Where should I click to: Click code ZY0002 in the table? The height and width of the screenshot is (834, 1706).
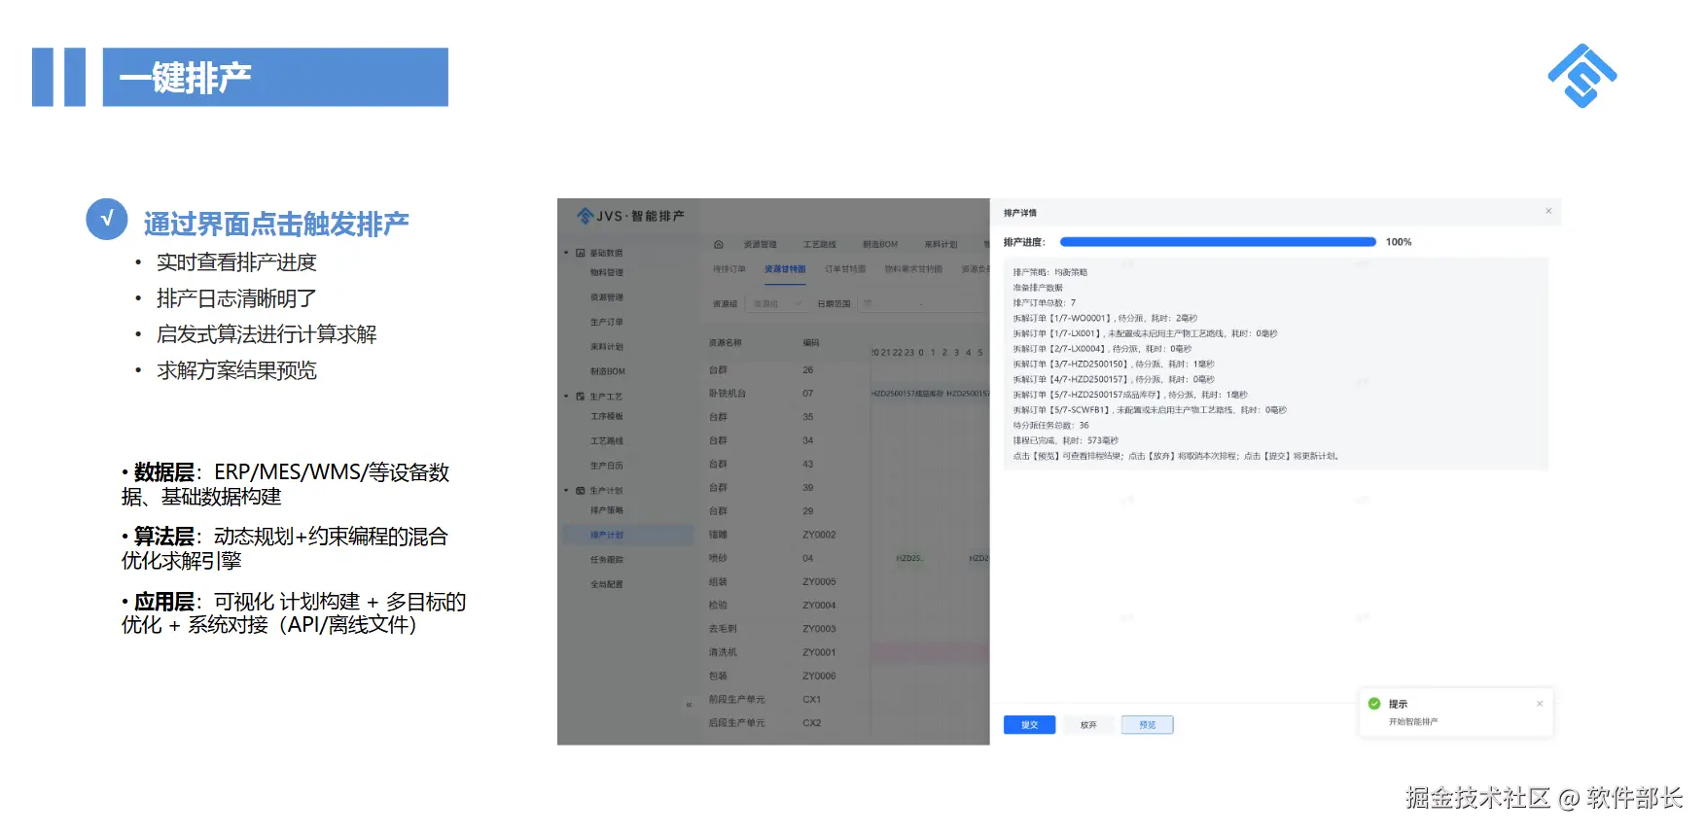tap(819, 535)
